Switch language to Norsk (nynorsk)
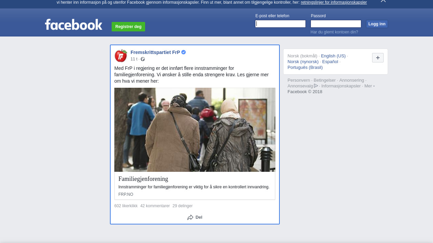433x243 pixels. [303, 62]
